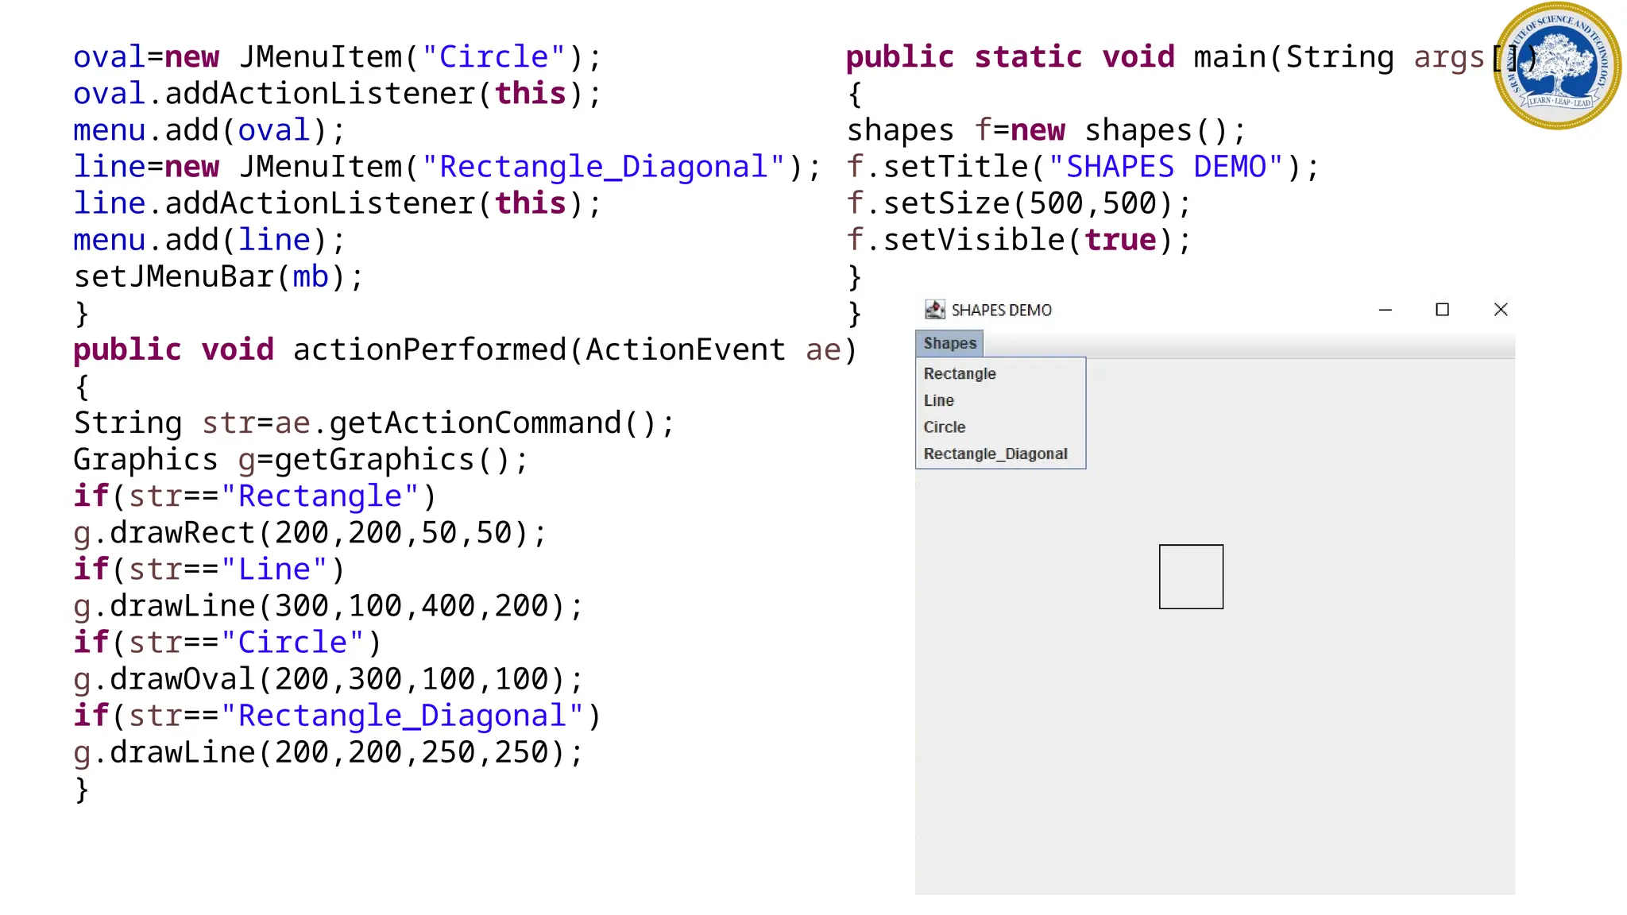Click the g.drawOval(200,300,100,100) code line
Image resolution: width=1627 pixels, height=915 pixels.
(x=328, y=679)
